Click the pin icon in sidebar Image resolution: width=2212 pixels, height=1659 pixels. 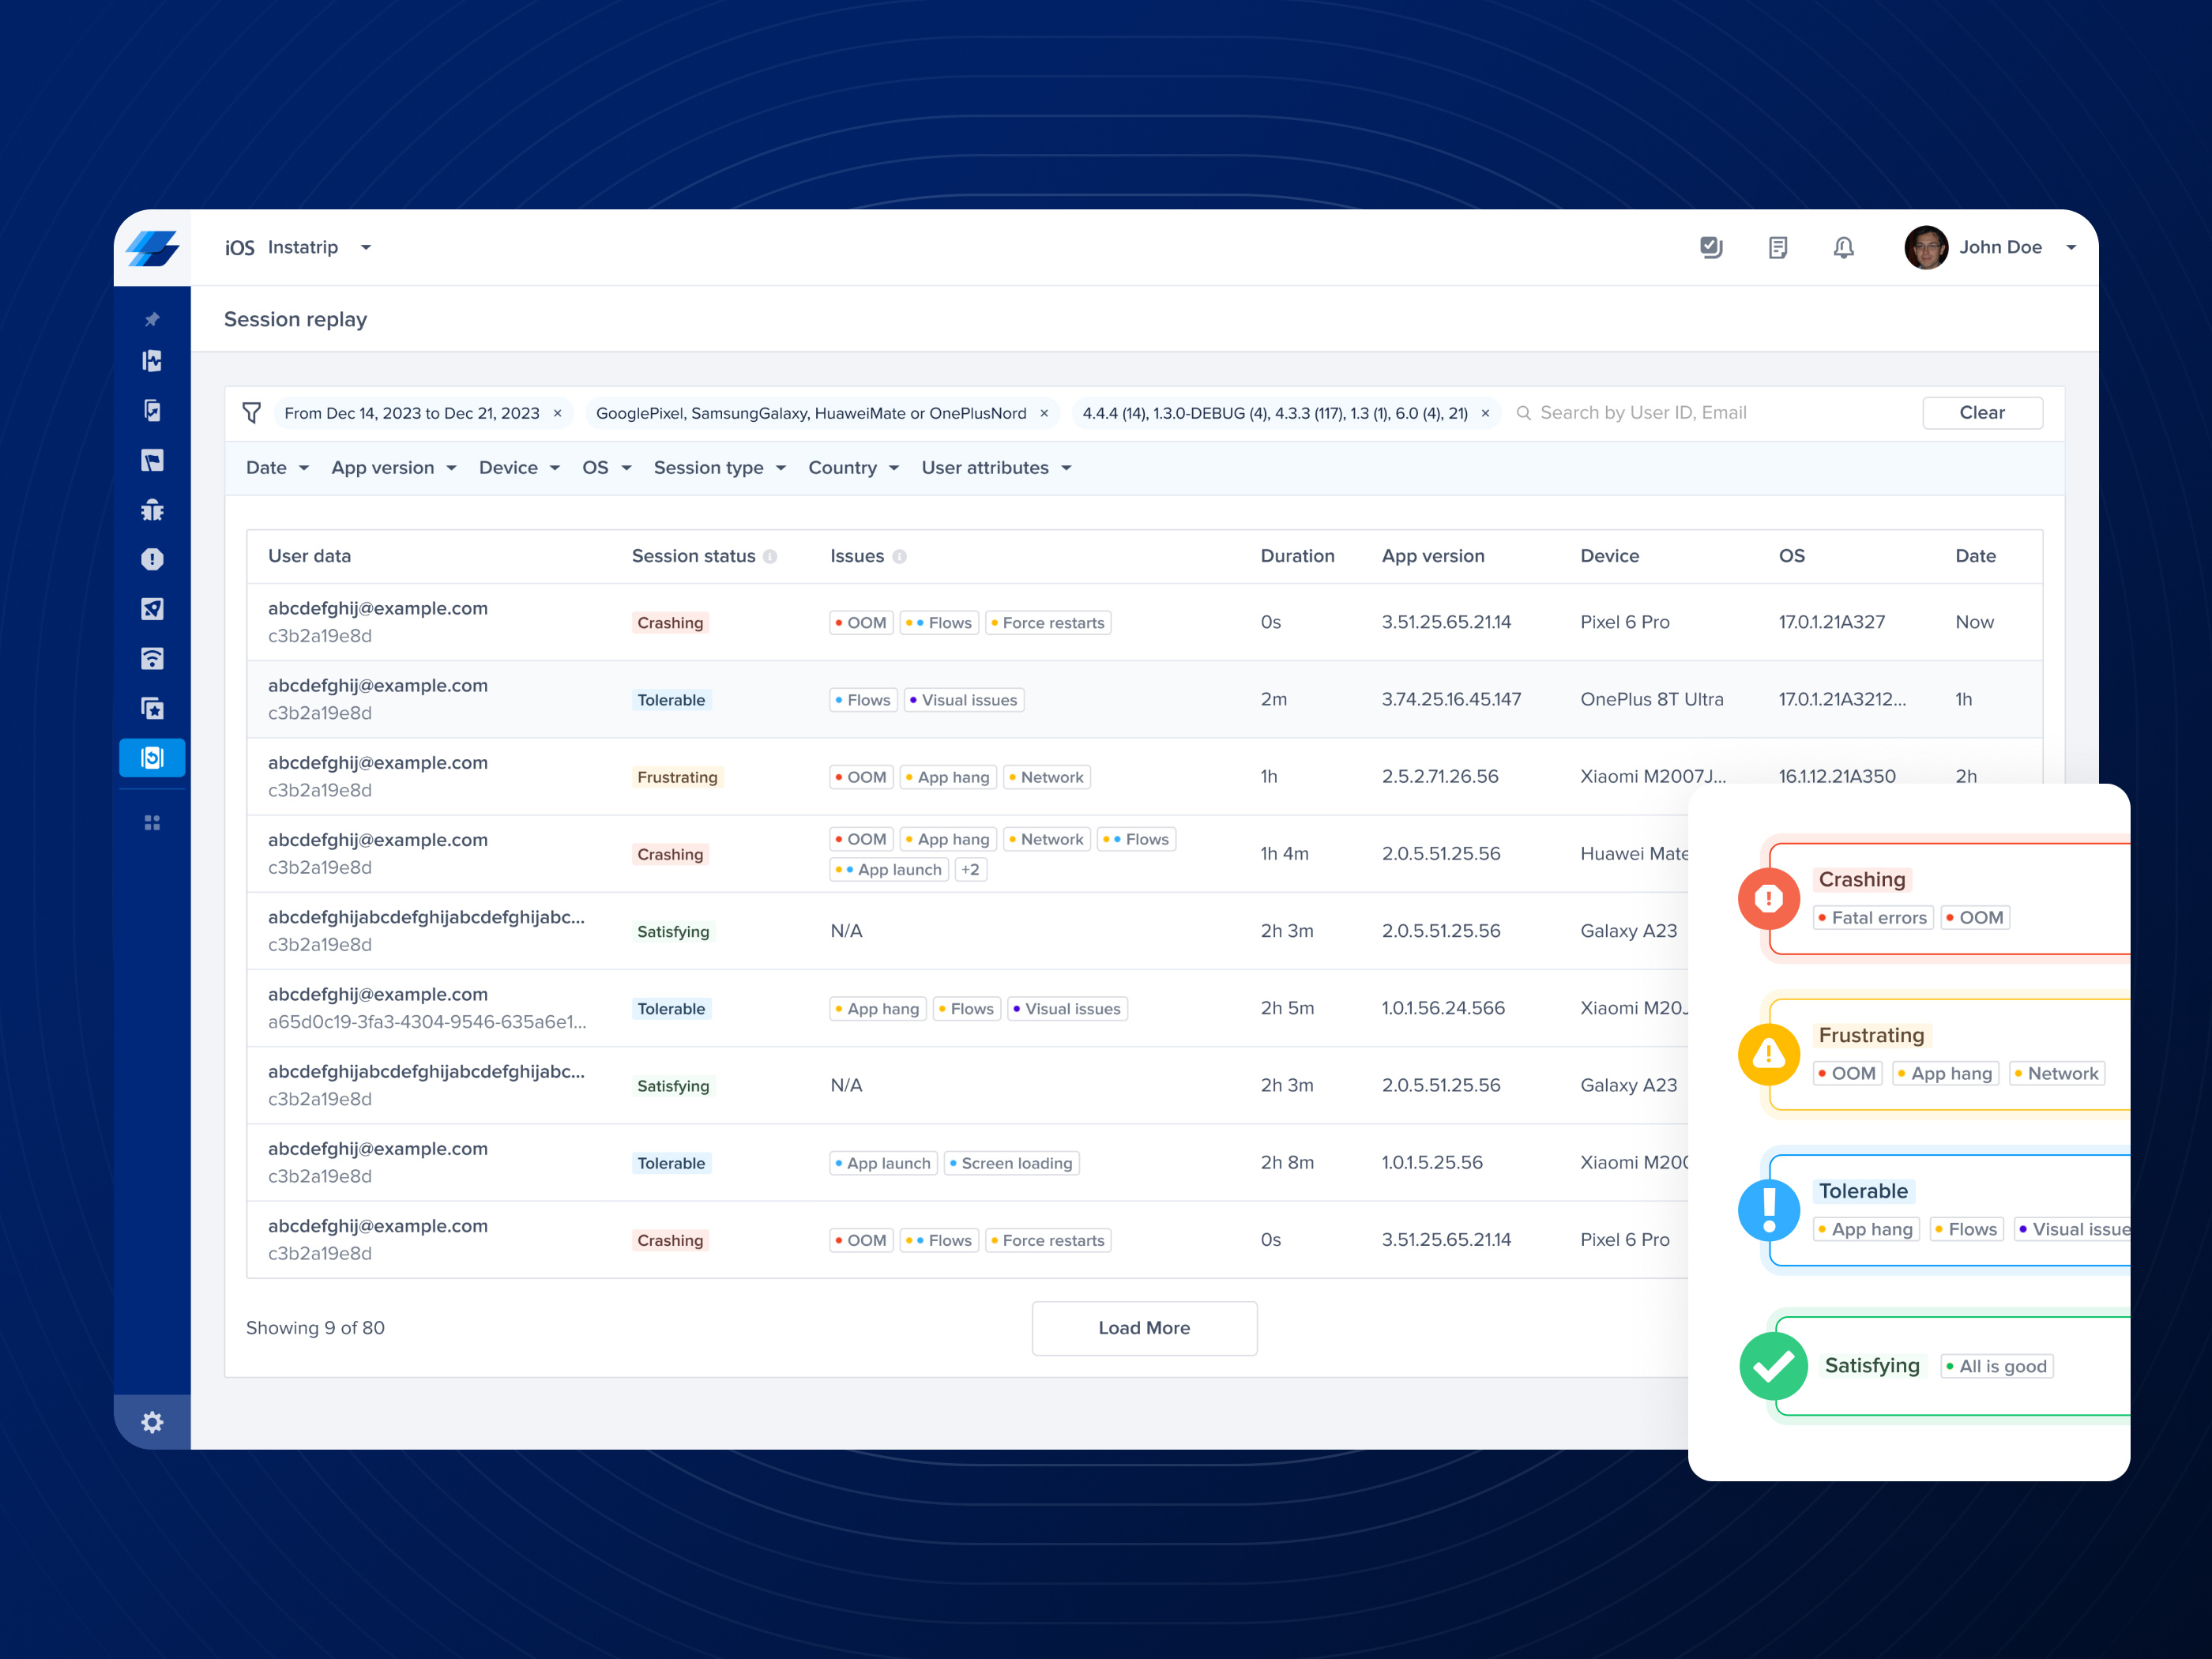[152, 320]
